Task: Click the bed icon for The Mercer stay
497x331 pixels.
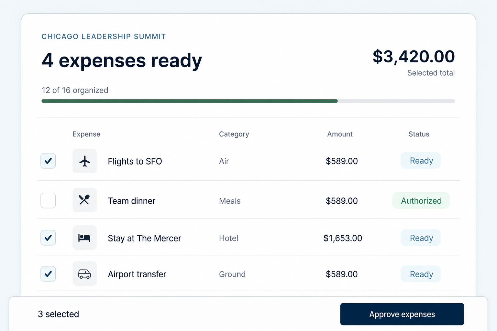Action: click(84, 238)
